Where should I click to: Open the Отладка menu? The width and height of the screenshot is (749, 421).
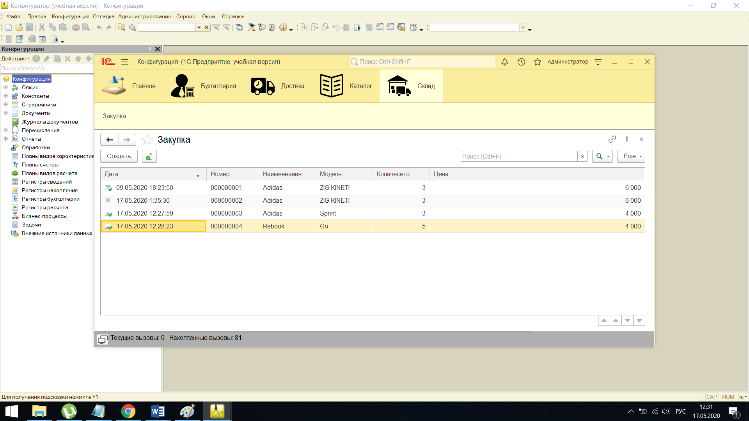point(103,16)
